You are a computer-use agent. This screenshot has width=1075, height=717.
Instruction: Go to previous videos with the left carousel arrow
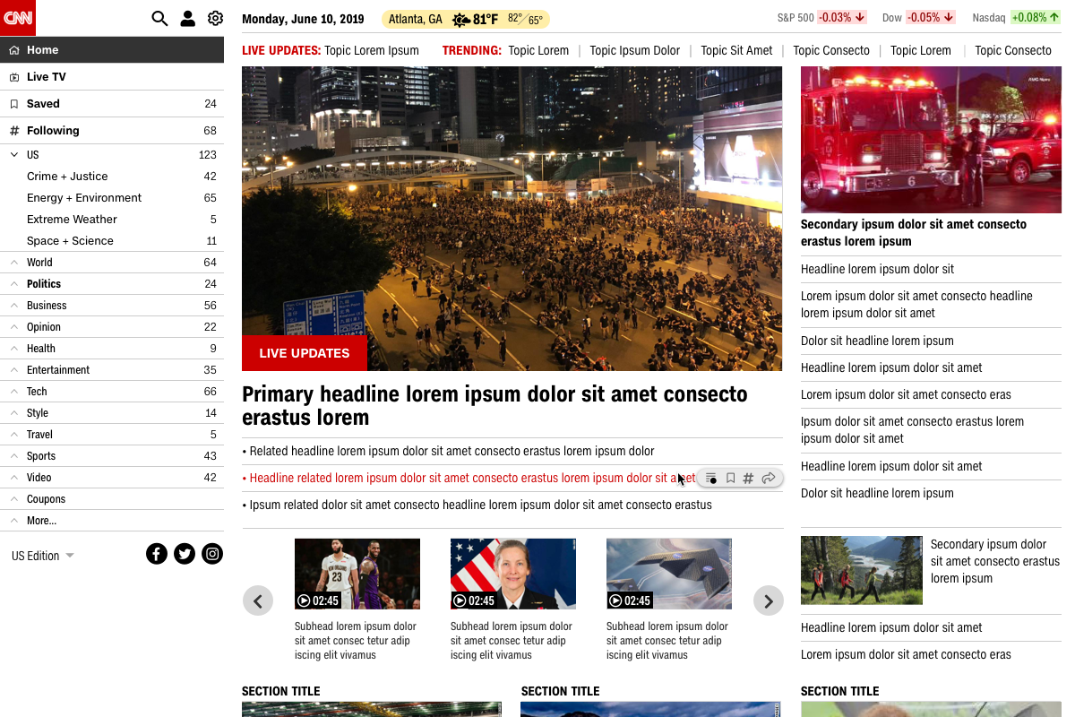pyautogui.click(x=258, y=600)
